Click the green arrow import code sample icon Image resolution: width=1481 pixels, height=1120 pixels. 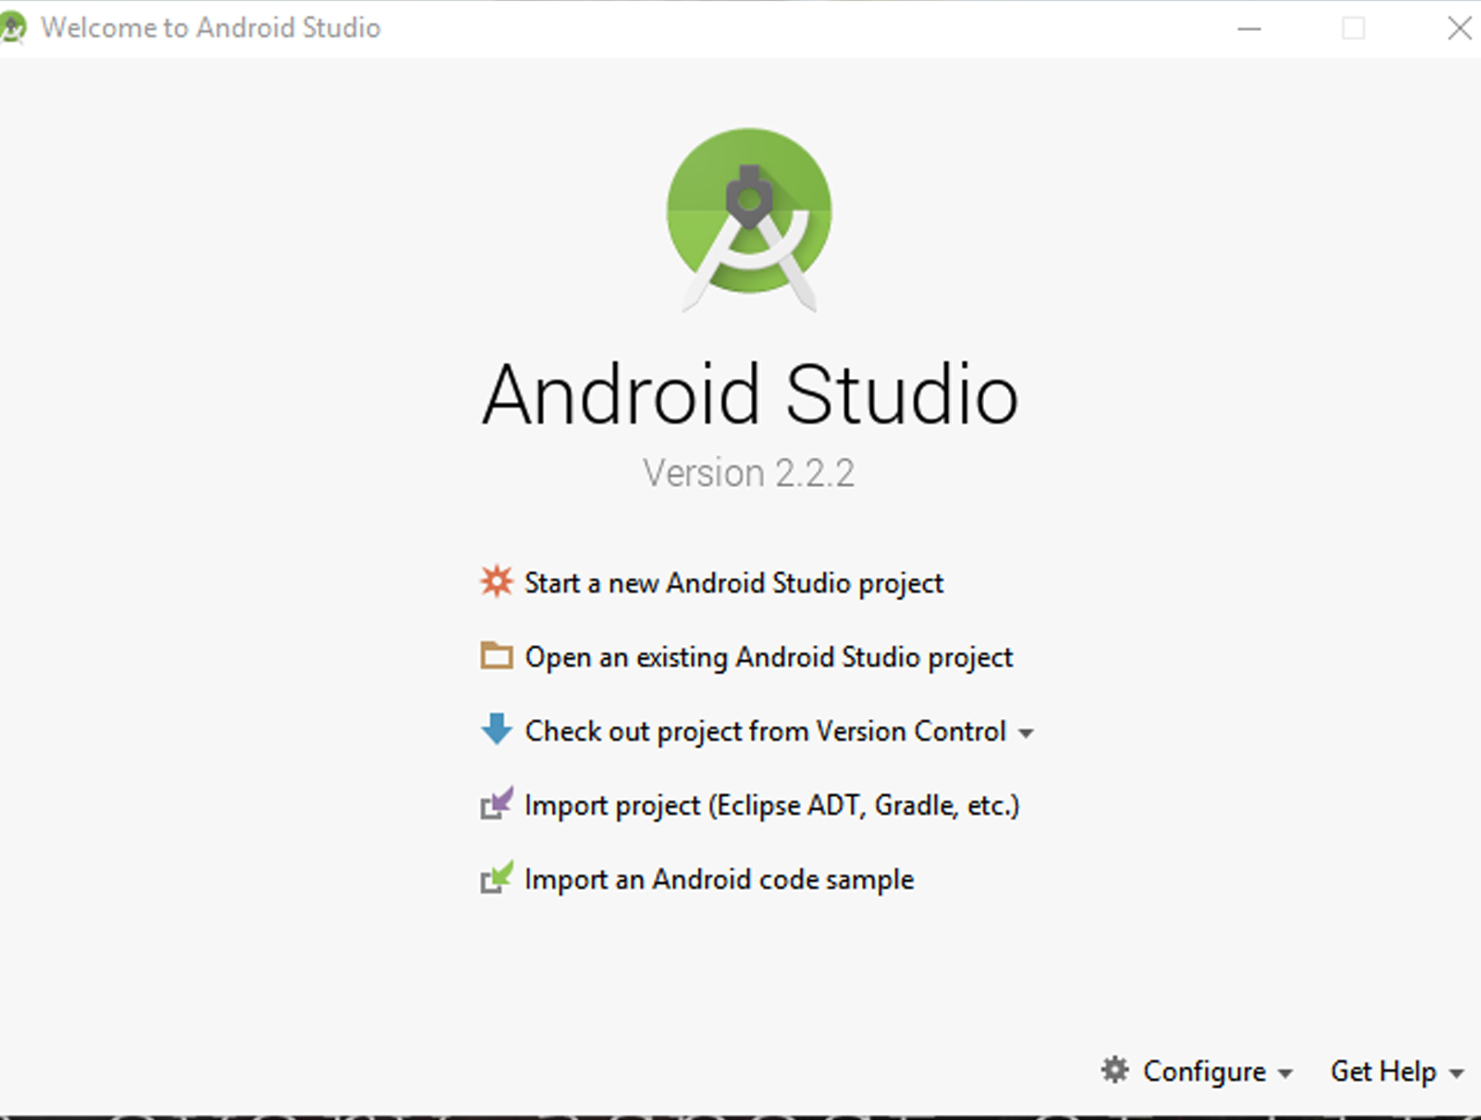click(496, 877)
